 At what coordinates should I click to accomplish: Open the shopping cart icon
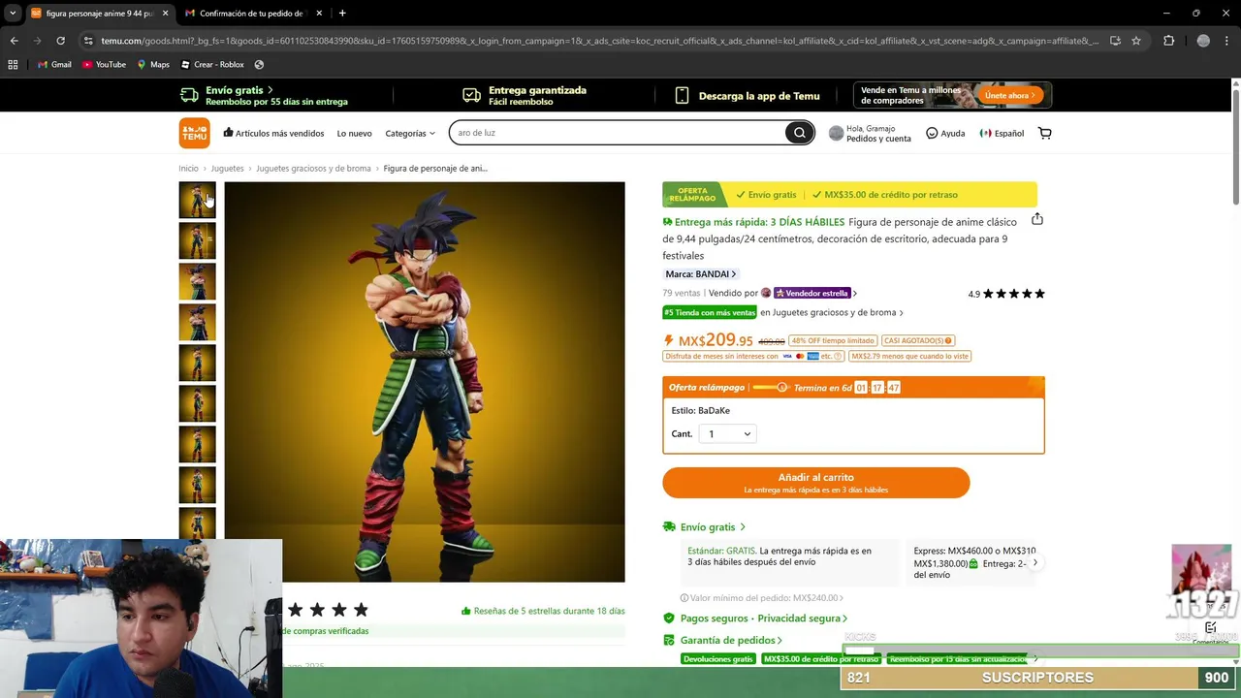[1044, 133]
